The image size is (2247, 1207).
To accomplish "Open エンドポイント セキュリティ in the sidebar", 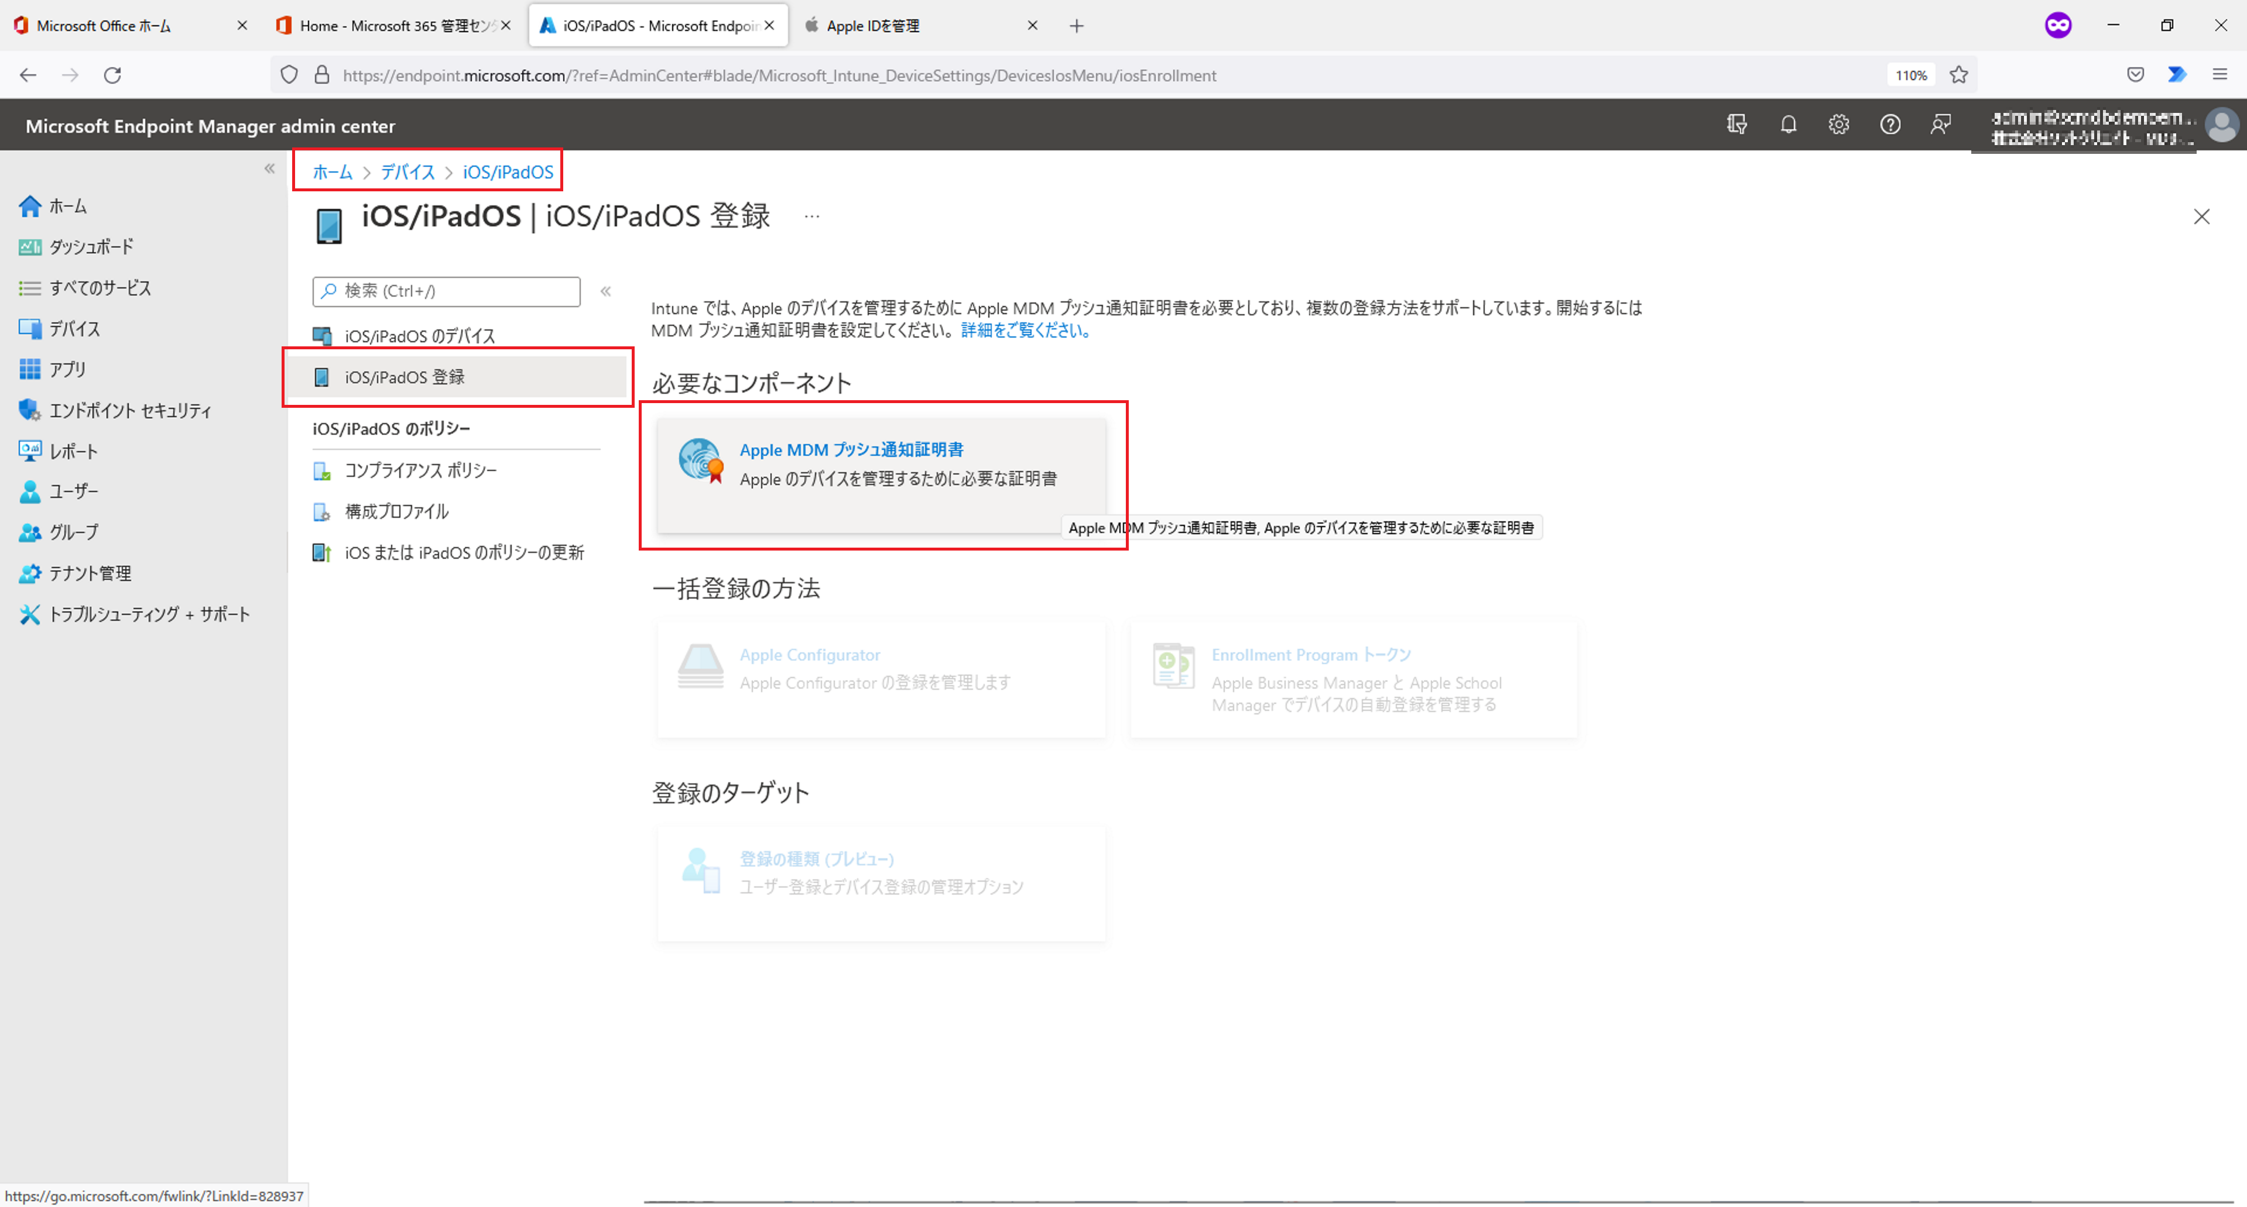I will click(129, 411).
